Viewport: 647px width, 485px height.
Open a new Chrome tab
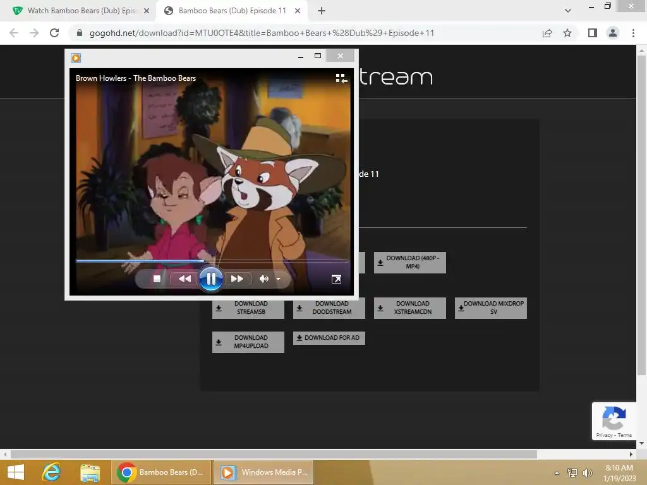tap(322, 11)
